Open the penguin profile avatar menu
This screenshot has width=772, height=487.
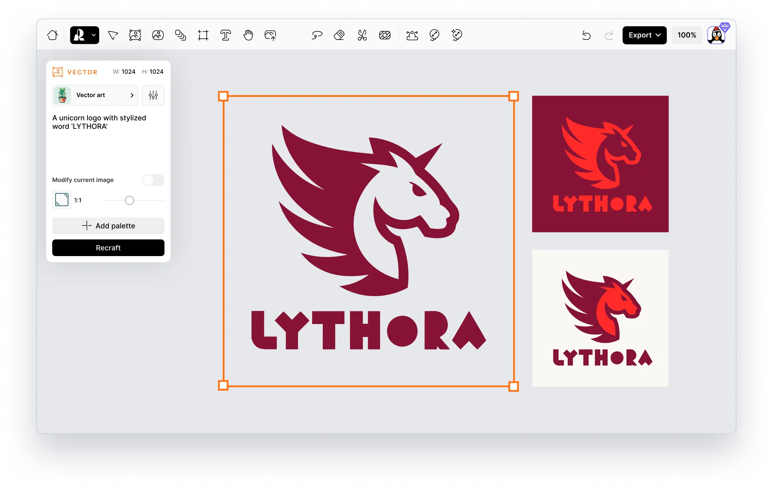click(716, 35)
